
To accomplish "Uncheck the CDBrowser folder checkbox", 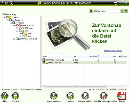I will pos(20,28).
